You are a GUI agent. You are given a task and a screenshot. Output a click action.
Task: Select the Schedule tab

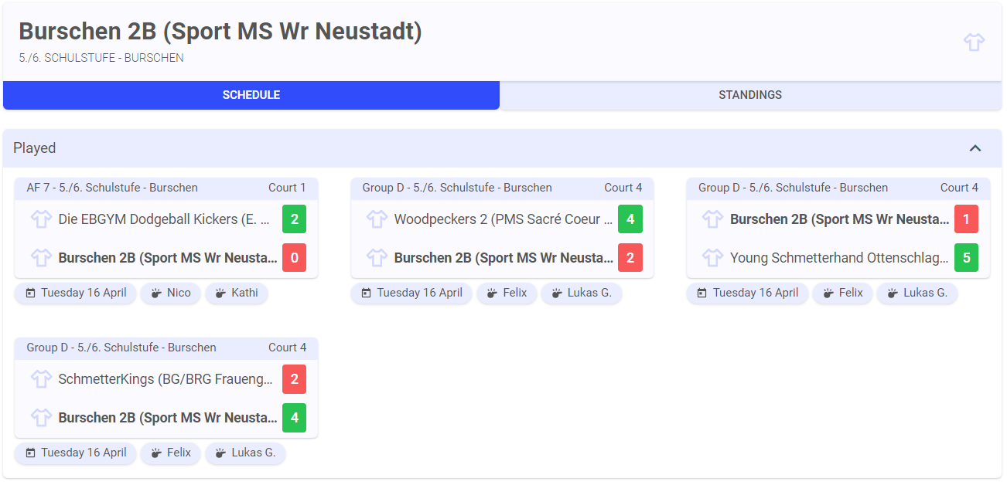pyautogui.click(x=251, y=95)
